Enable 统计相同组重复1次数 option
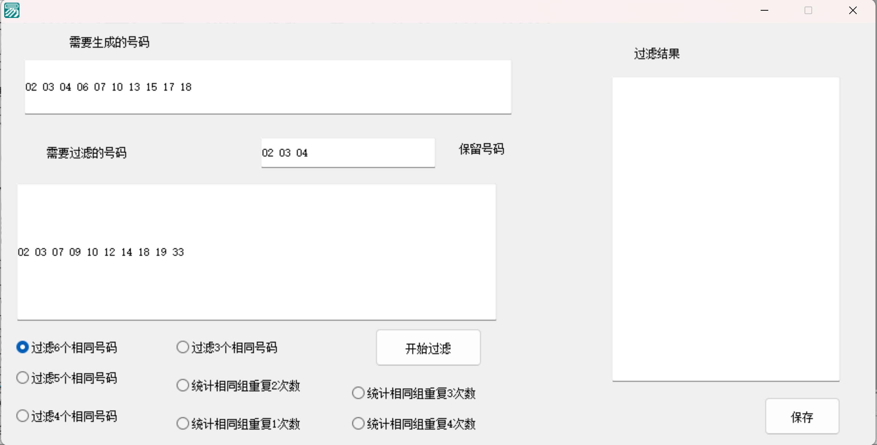This screenshot has height=445, width=877. click(183, 423)
